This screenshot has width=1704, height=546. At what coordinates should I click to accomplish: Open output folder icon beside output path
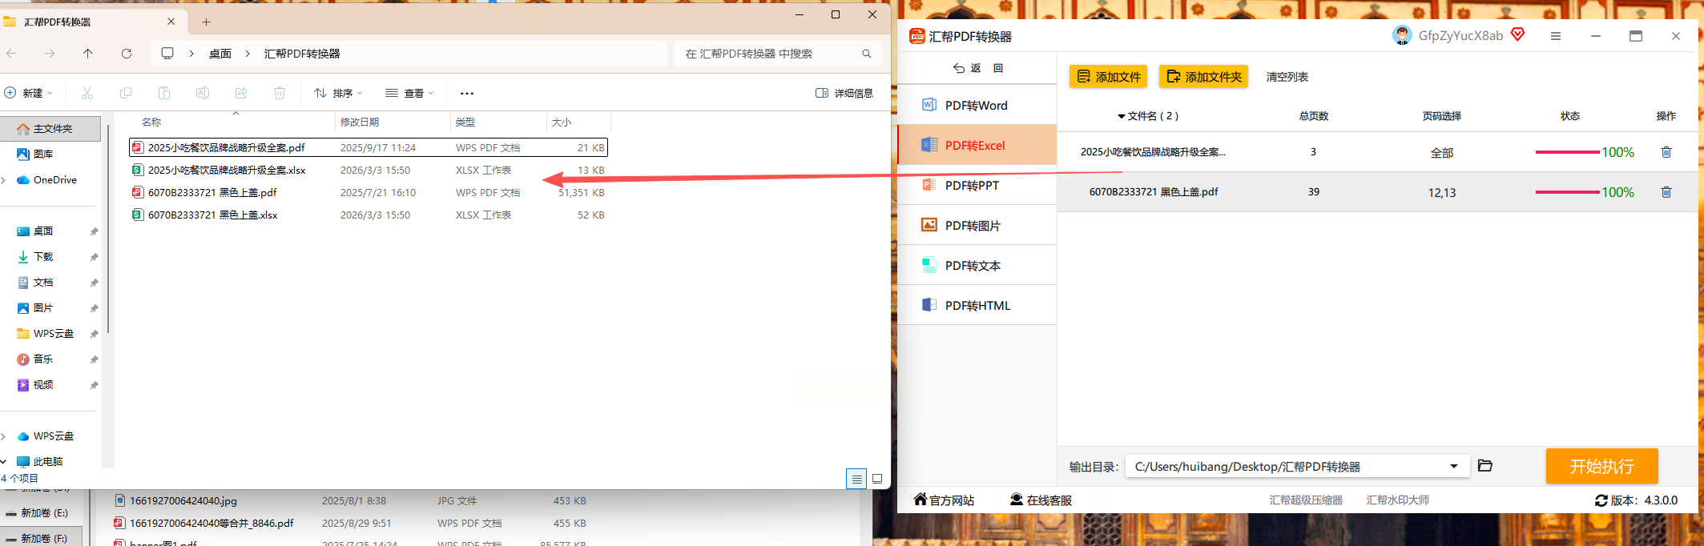(x=1485, y=466)
